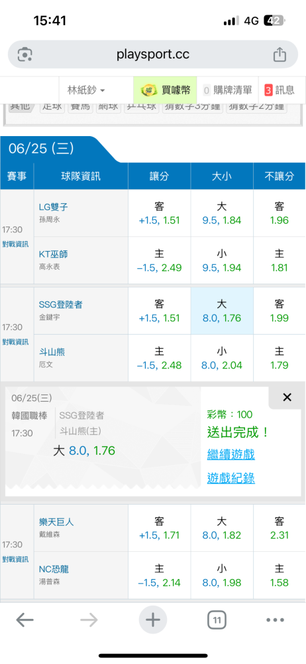Pick NC恐龍 主 1.58 moneyline
The height and width of the screenshot is (664, 306).
click(x=280, y=576)
